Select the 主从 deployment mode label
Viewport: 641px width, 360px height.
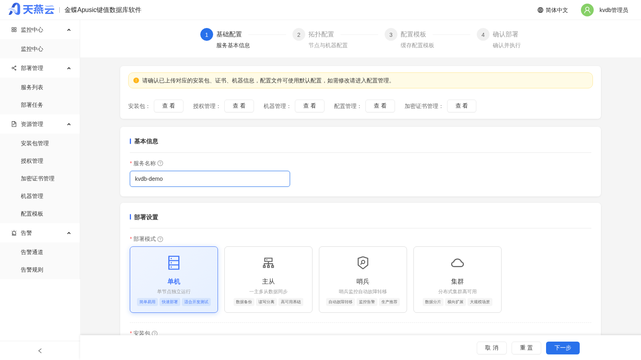pyautogui.click(x=268, y=282)
